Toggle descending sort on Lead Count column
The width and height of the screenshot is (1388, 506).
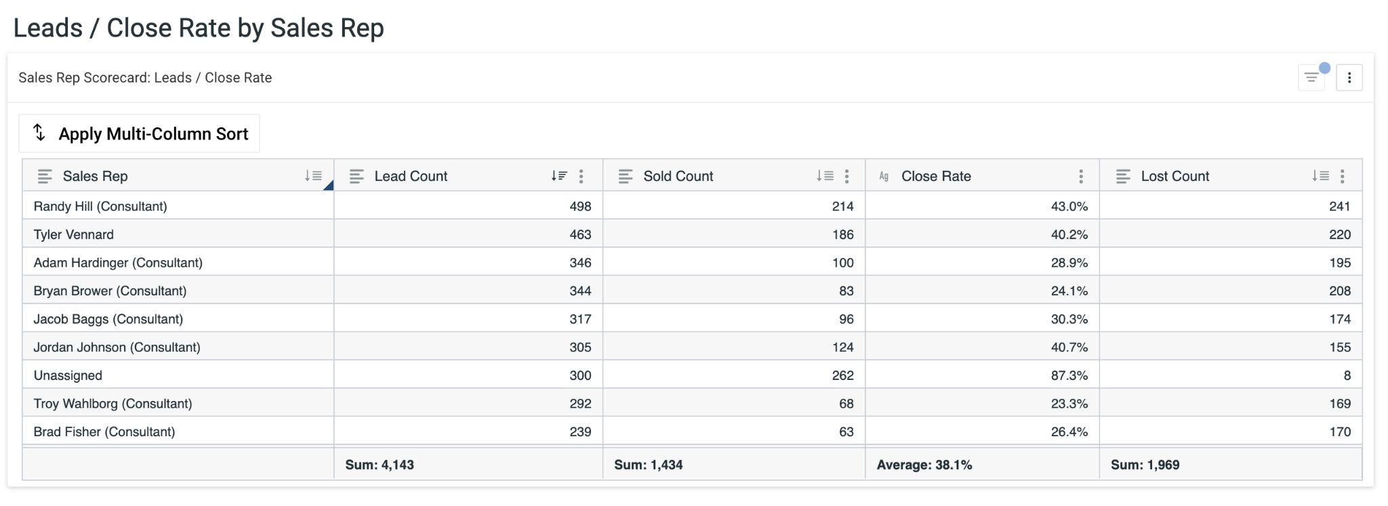(x=559, y=176)
